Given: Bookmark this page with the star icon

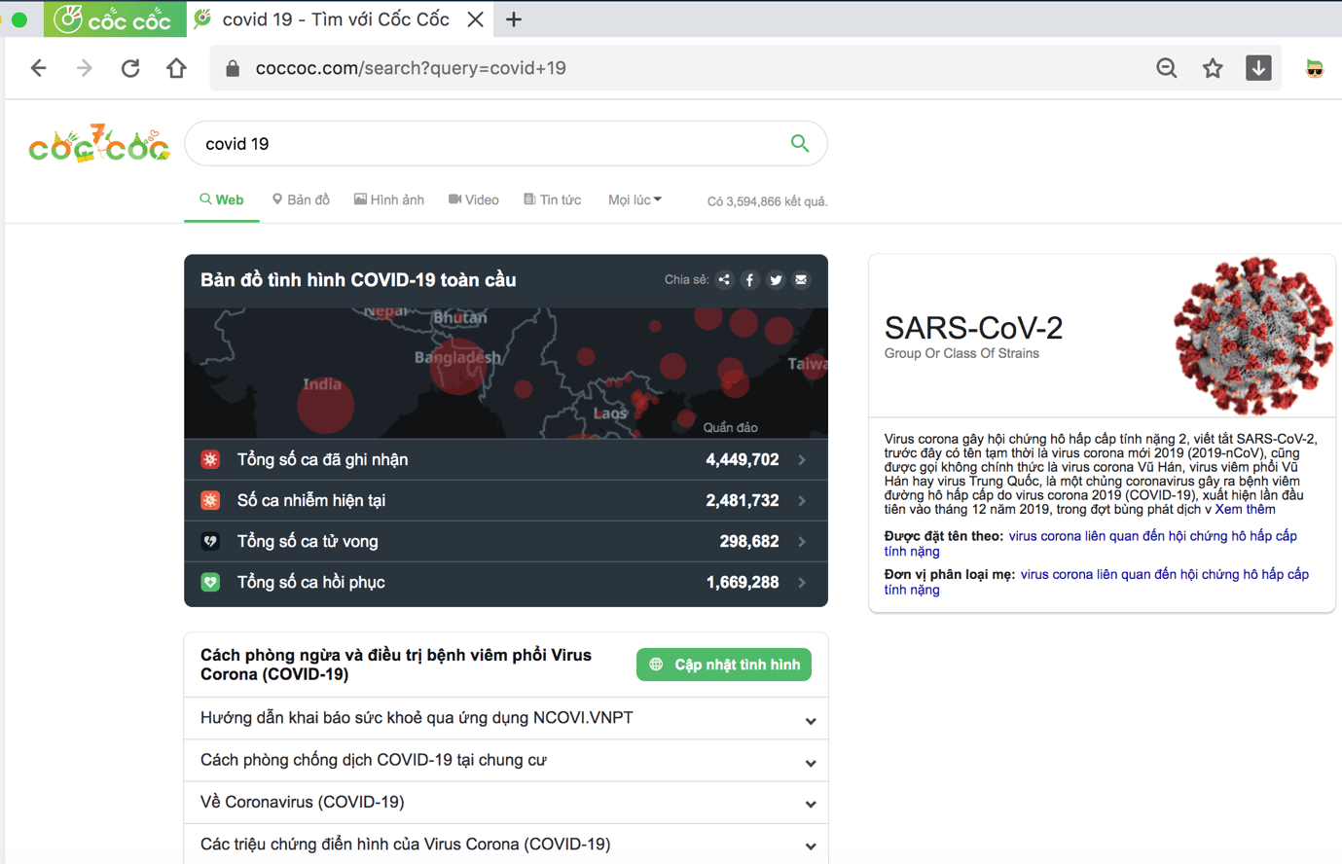Looking at the screenshot, I should tap(1212, 68).
